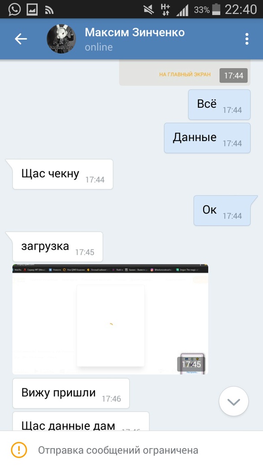Select the 'Щас чекну' message bubble
The width and height of the screenshot is (263, 469).
[63, 175]
